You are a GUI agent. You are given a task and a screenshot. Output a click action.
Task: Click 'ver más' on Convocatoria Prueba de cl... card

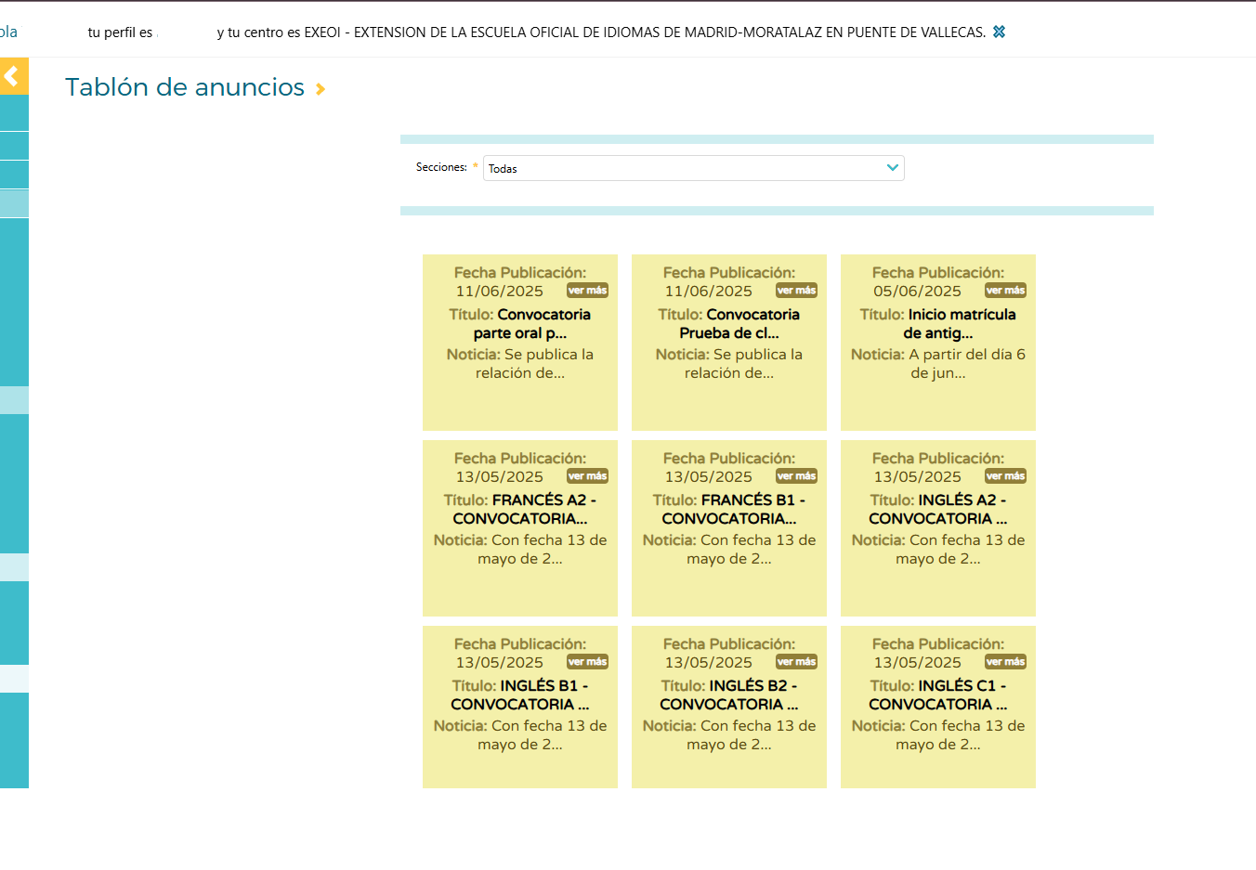[x=797, y=291]
